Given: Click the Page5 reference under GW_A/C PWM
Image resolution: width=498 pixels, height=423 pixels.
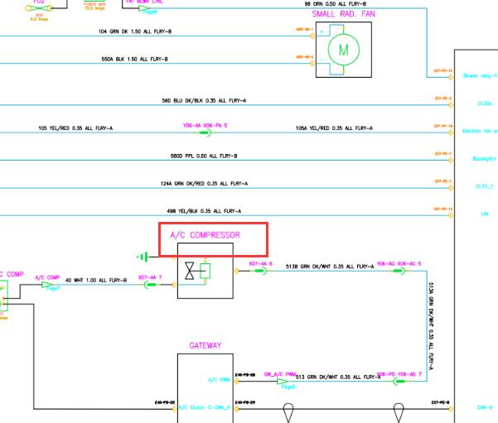Looking at the screenshot, I should (288, 387).
